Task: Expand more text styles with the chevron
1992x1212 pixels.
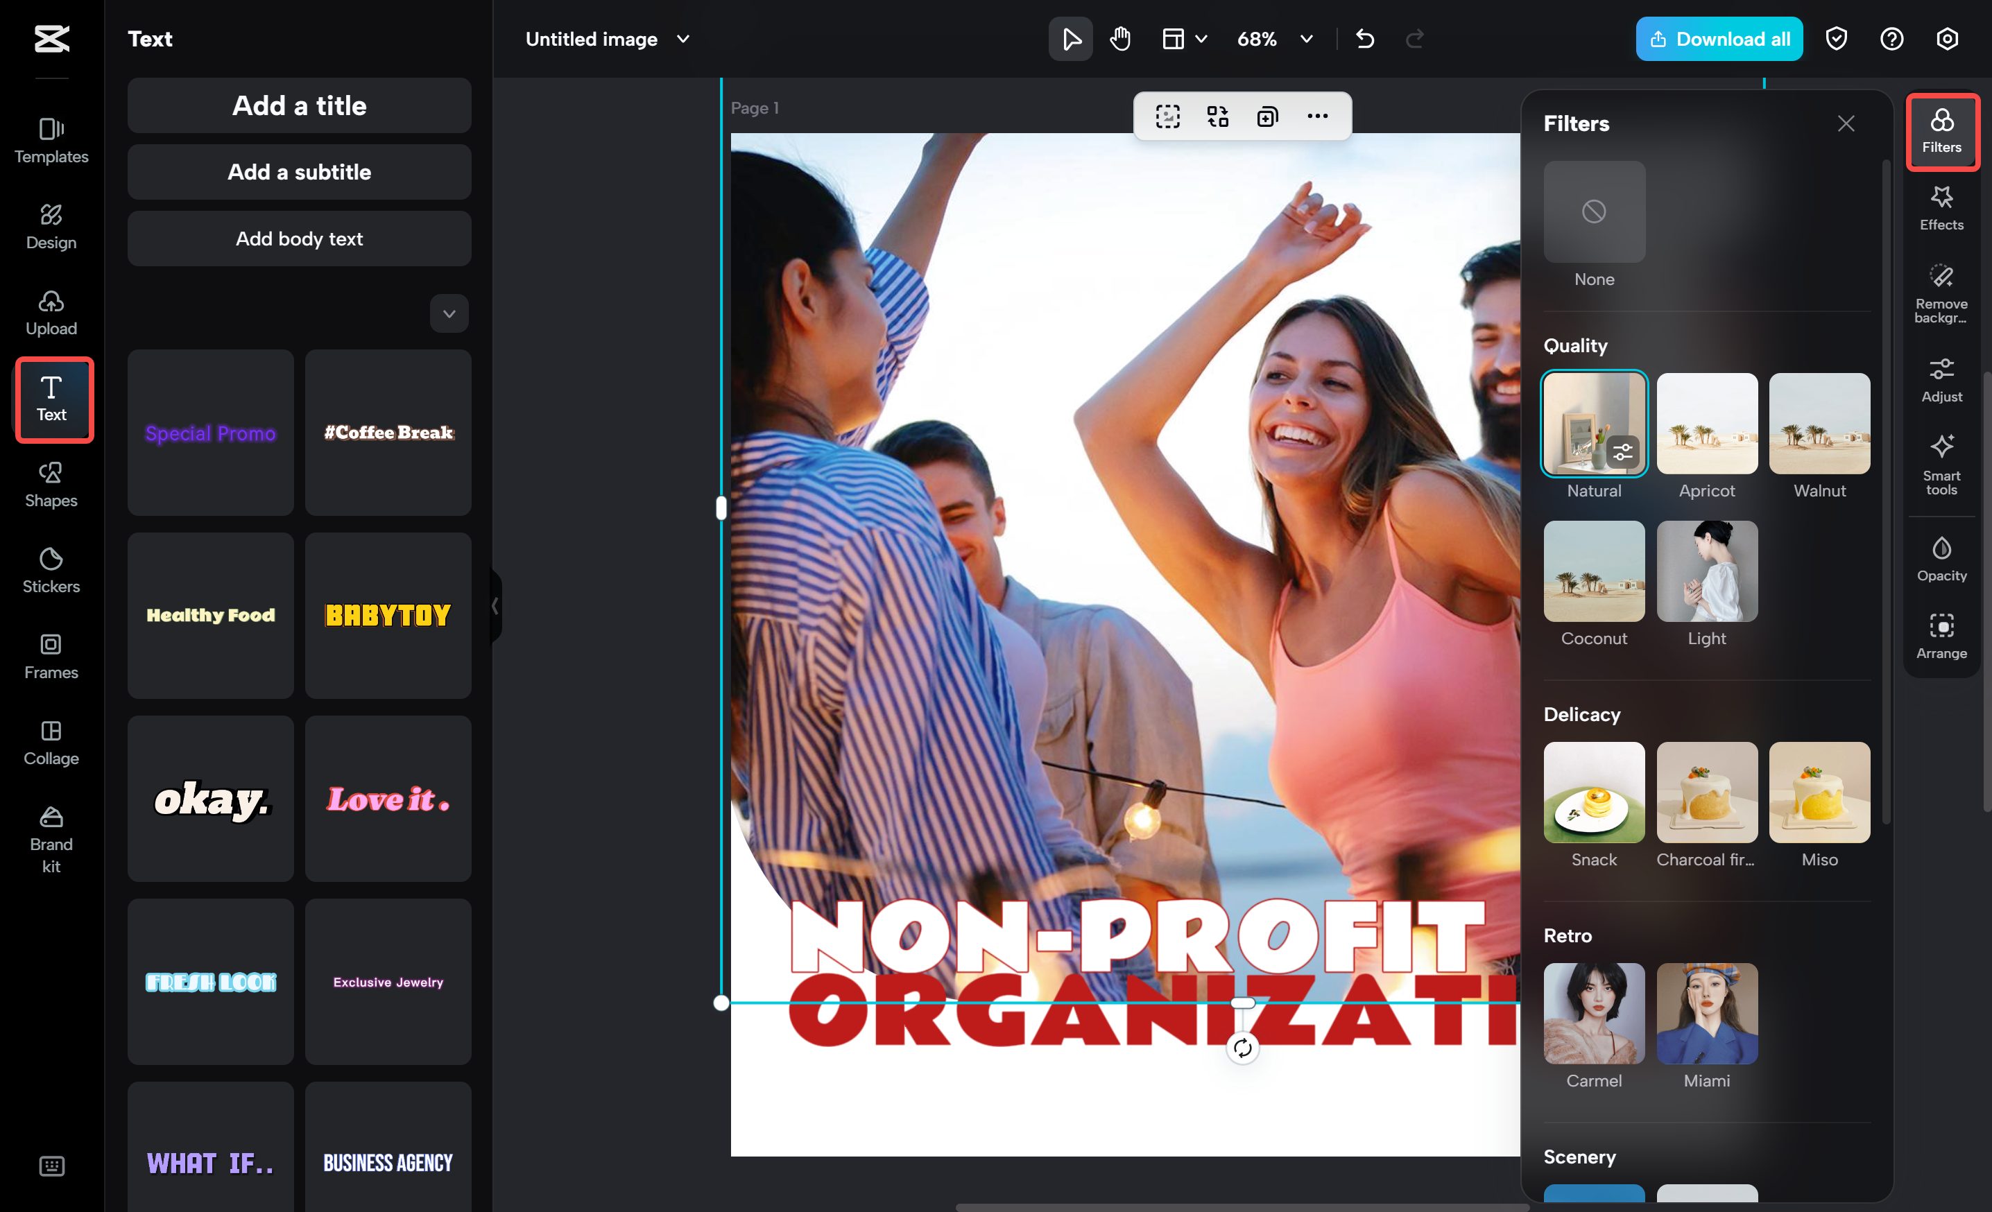Action: (x=449, y=313)
